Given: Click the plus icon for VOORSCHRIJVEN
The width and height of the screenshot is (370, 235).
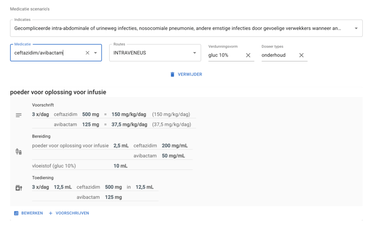Looking at the screenshot, I should tap(51, 213).
